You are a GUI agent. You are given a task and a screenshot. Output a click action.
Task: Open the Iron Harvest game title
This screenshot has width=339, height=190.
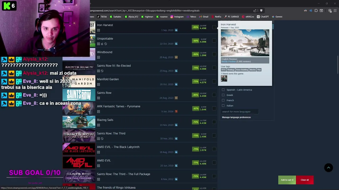[x=105, y=25]
